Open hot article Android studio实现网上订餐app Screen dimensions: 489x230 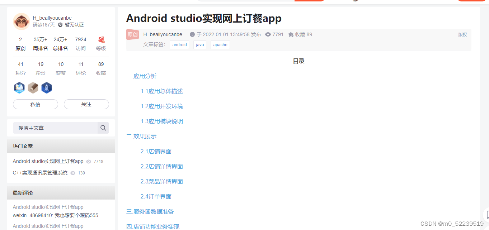(x=48, y=162)
